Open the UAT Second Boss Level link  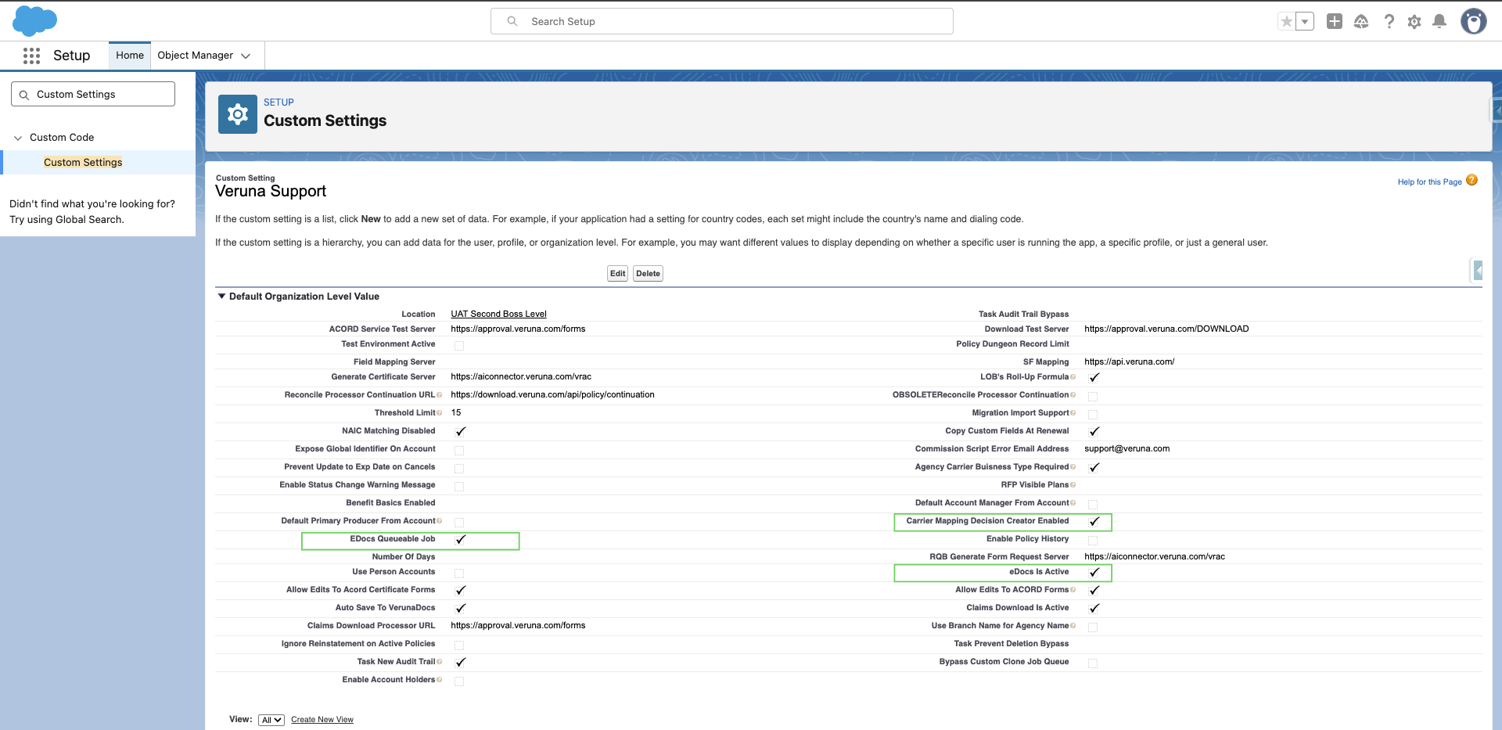(x=498, y=315)
